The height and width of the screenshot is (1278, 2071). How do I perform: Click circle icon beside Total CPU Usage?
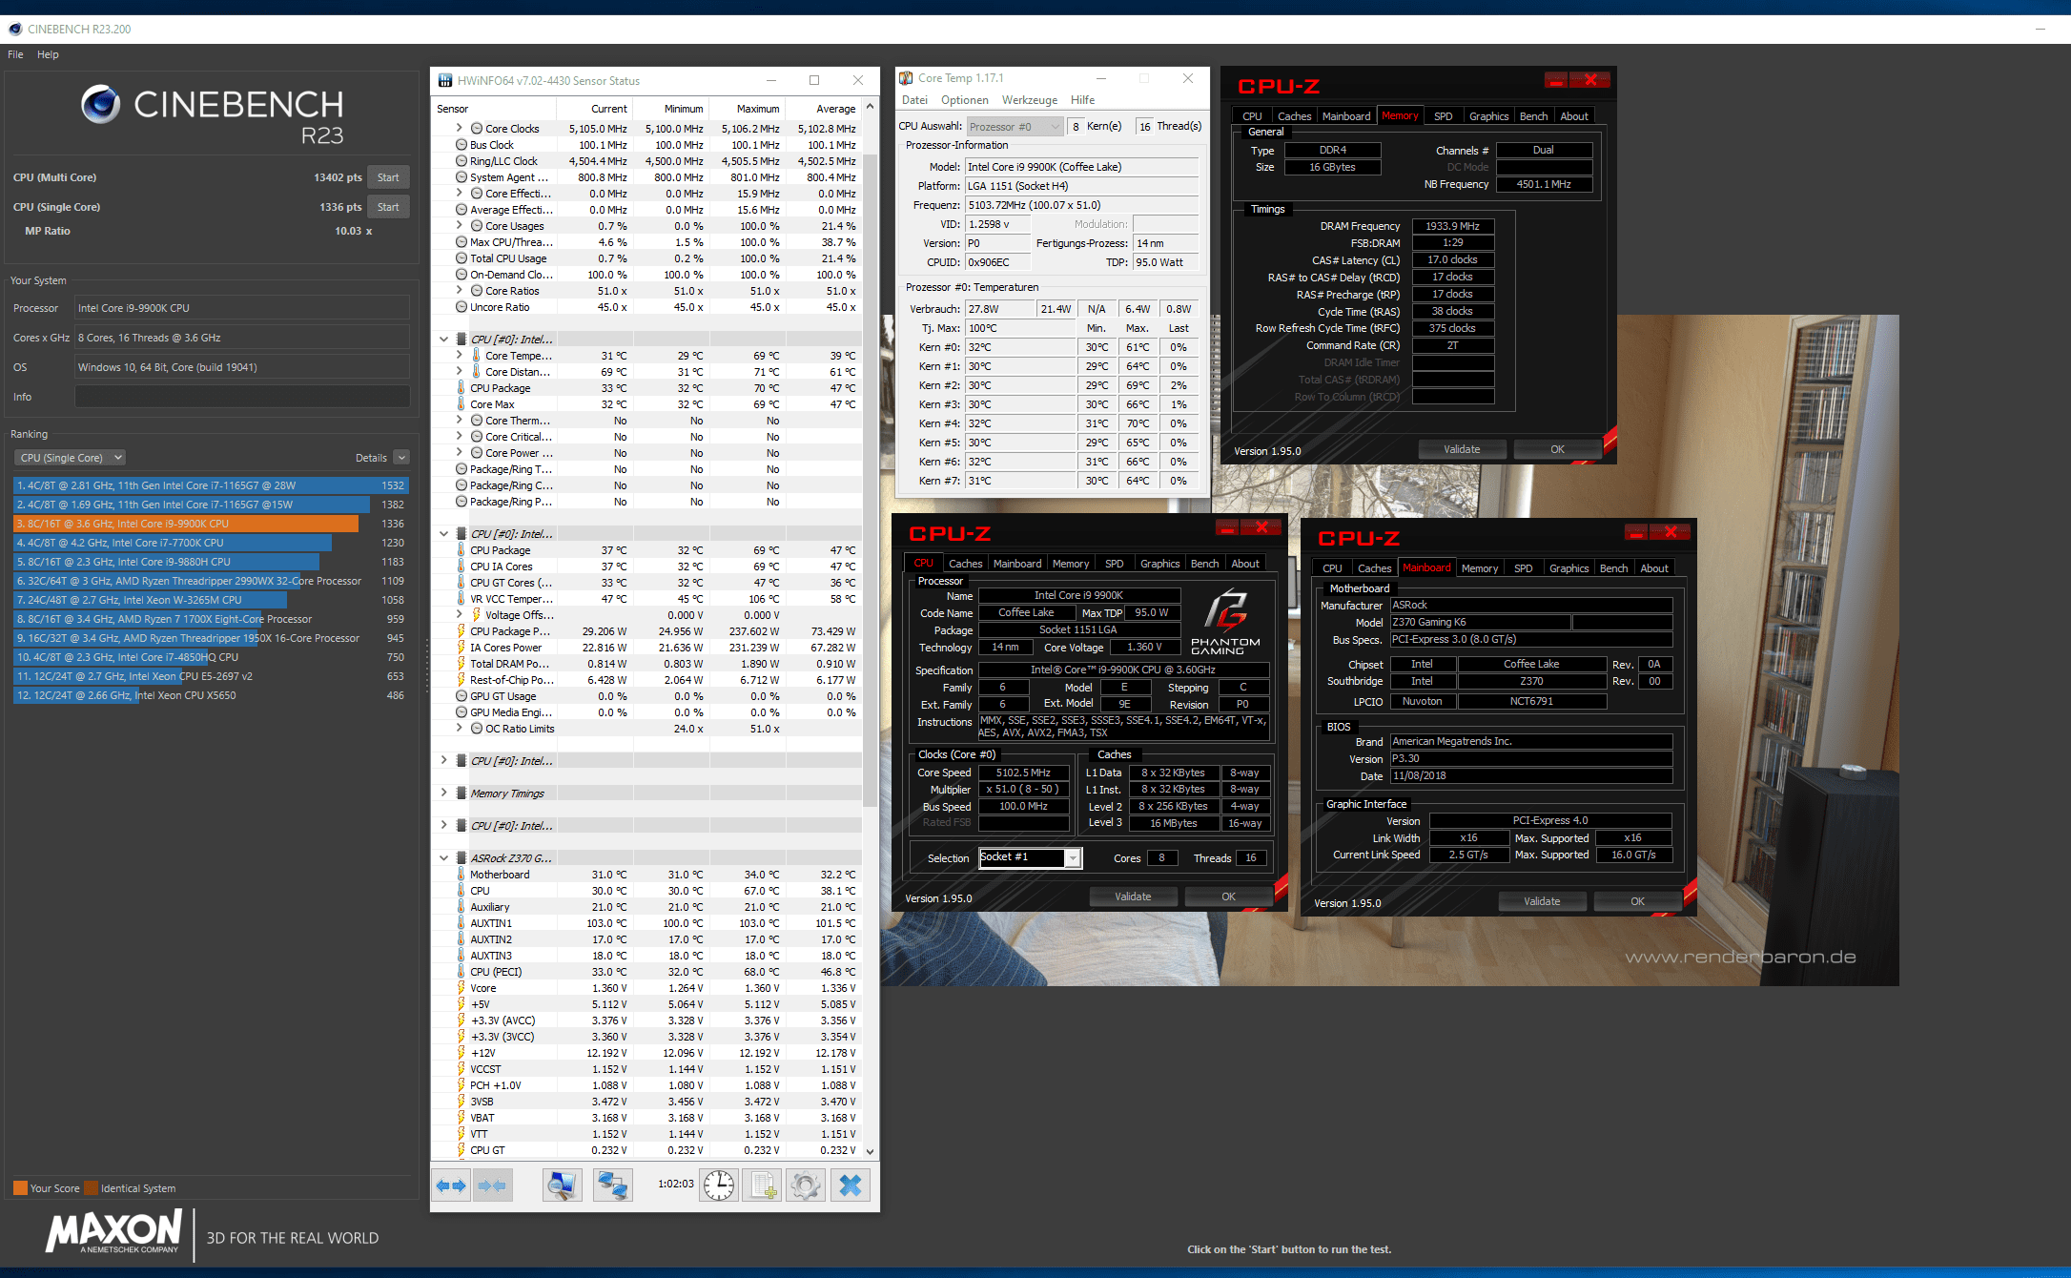(x=461, y=258)
